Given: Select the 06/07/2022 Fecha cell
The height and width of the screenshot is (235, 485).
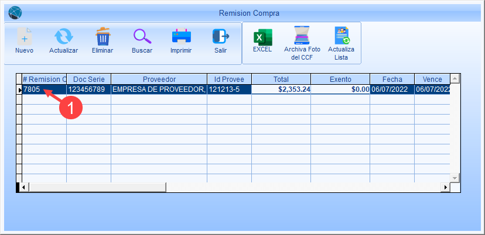Looking at the screenshot, I should [x=392, y=89].
